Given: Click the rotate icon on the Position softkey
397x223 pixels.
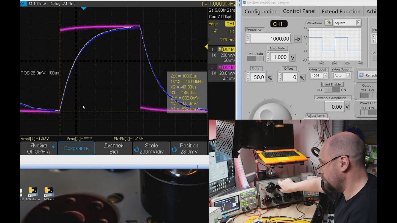Looking at the screenshot, I should (174, 150).
